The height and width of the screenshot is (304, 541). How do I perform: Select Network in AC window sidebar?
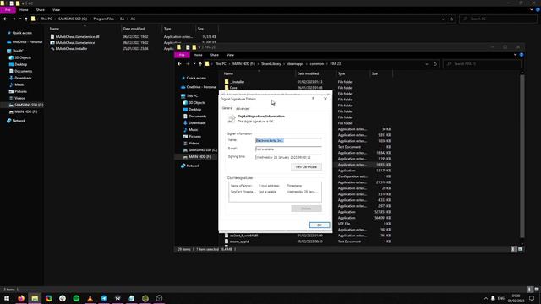click(19, 121)
